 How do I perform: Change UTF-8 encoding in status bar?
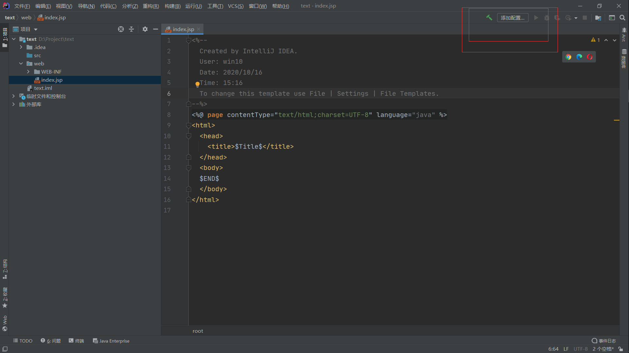pyautogui.click(x=581, y=349)
